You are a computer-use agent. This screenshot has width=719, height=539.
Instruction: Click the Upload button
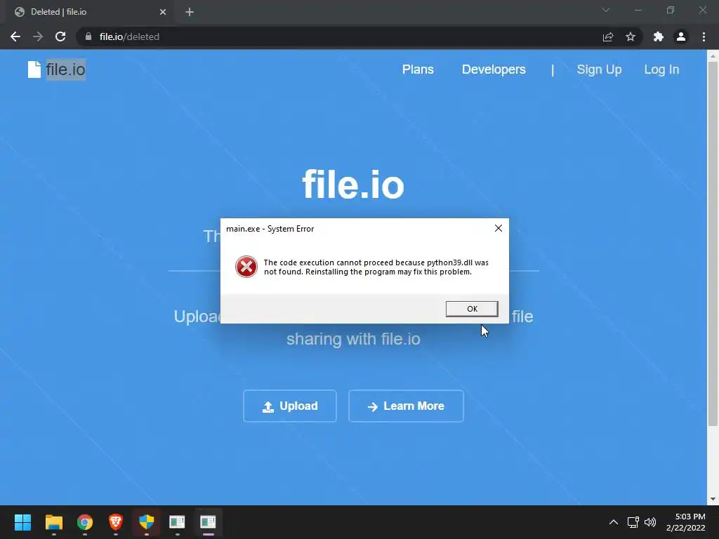tap(290, 406)
